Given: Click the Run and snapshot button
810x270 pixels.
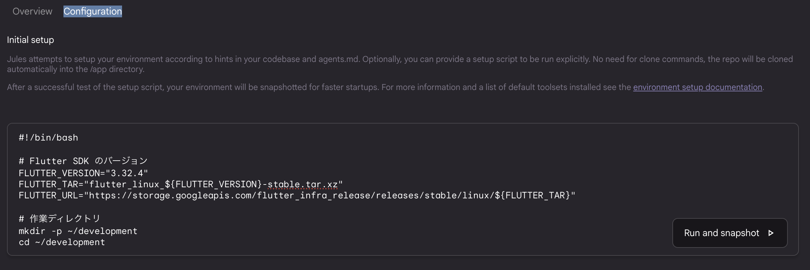Looking at the screenshot, I should [730, 233].
